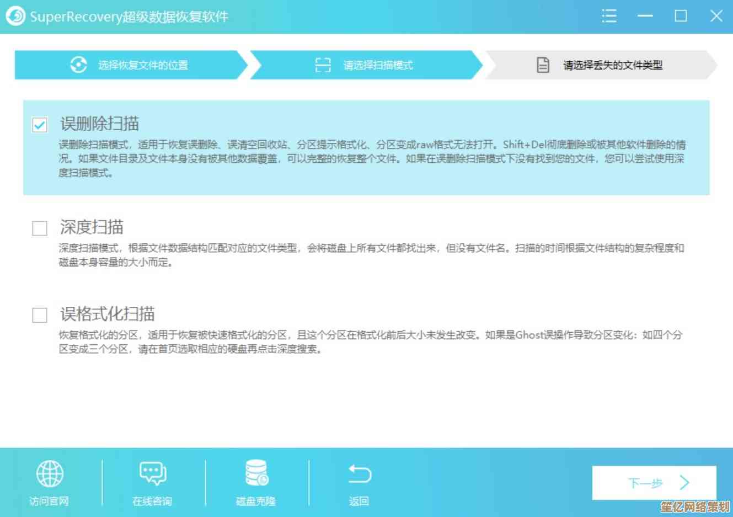Click the 磁盘克隆 text label
The height and width of the screenshot is (517, 733).
256,501
